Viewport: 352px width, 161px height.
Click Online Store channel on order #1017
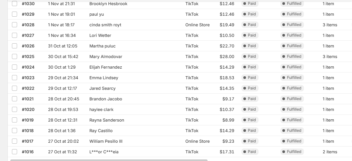click(197, 141)
